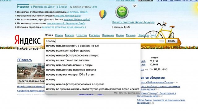198x111 pixels.
Task: Choose suggestion 'почему нельзя смотреть в зеркало ночью'
Action: tap(93, 46)
